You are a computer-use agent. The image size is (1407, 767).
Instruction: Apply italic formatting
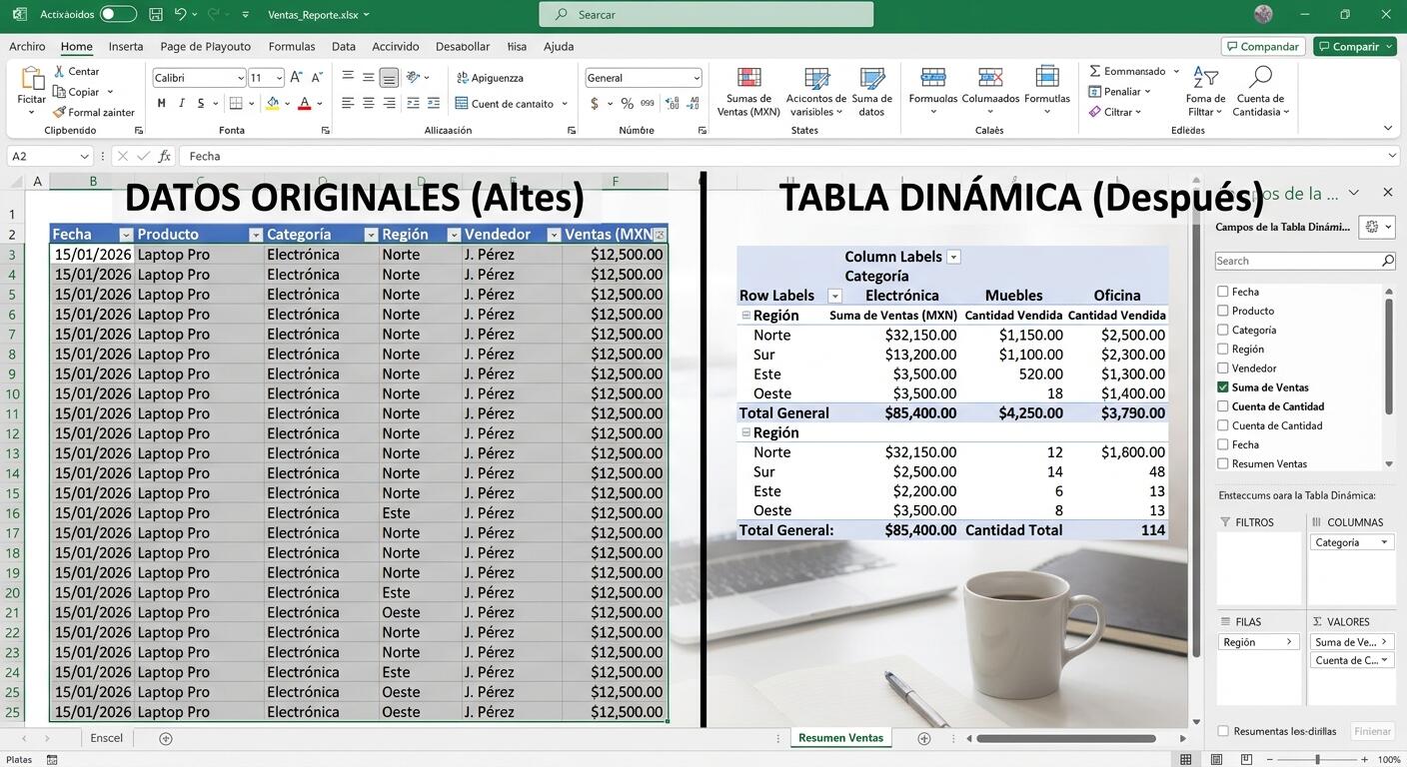(x=181, y=103)
